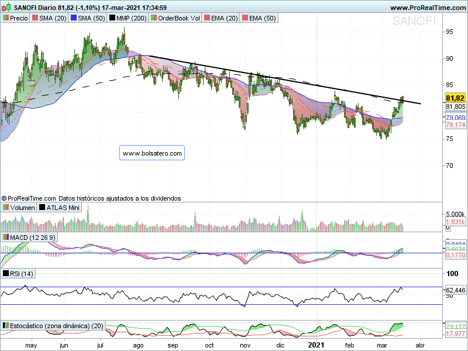Screen dimensions: 468x351
Task: Click the 81,805 price label
Action: (455, 106)
